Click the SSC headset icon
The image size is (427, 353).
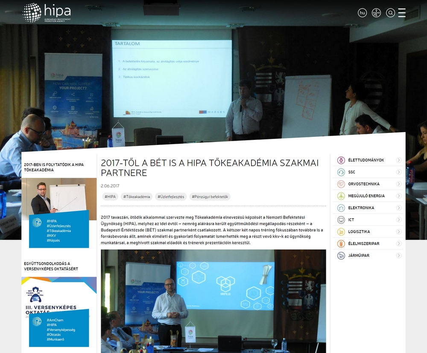click(x=341, y=172)
